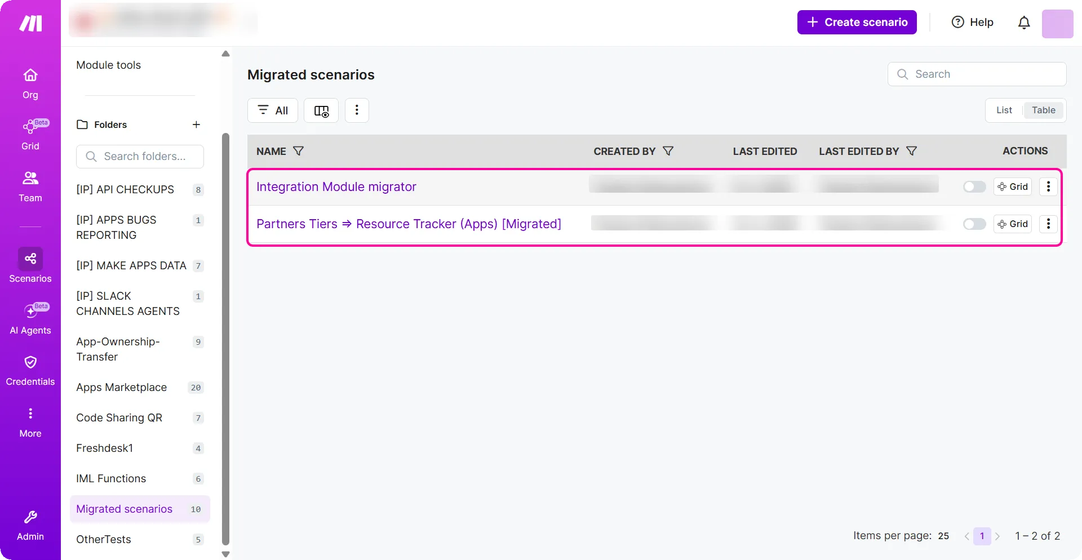Open Grid for Partners Tiers scenario
Viewport: 1082px width, 560px height.
(1013, 224)
